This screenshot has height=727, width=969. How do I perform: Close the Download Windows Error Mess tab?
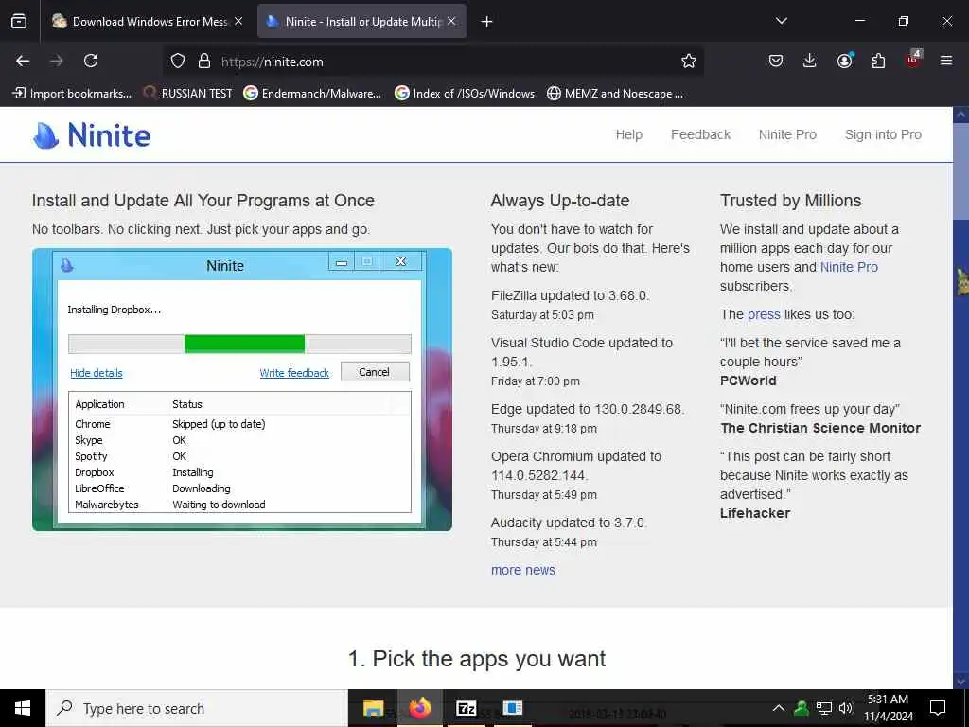tap(238, 21)
